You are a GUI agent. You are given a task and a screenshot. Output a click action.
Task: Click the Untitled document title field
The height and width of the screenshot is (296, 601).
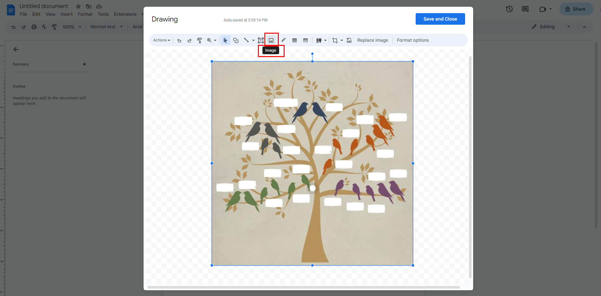tap(44, 6)
